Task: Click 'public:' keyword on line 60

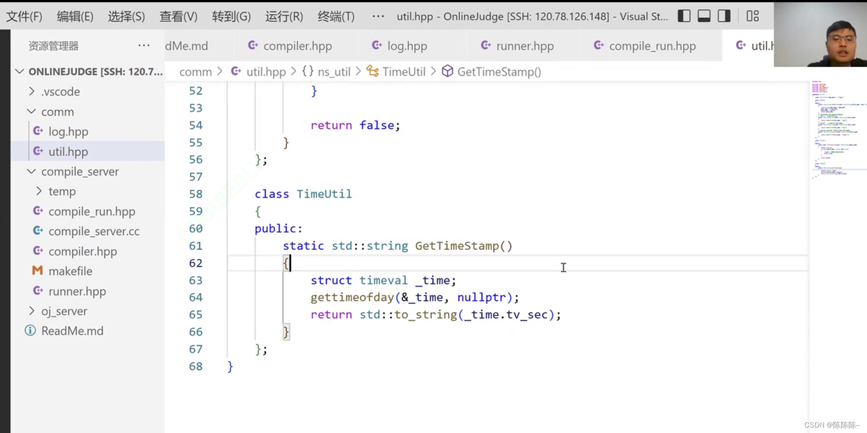Action: point(279,228)
